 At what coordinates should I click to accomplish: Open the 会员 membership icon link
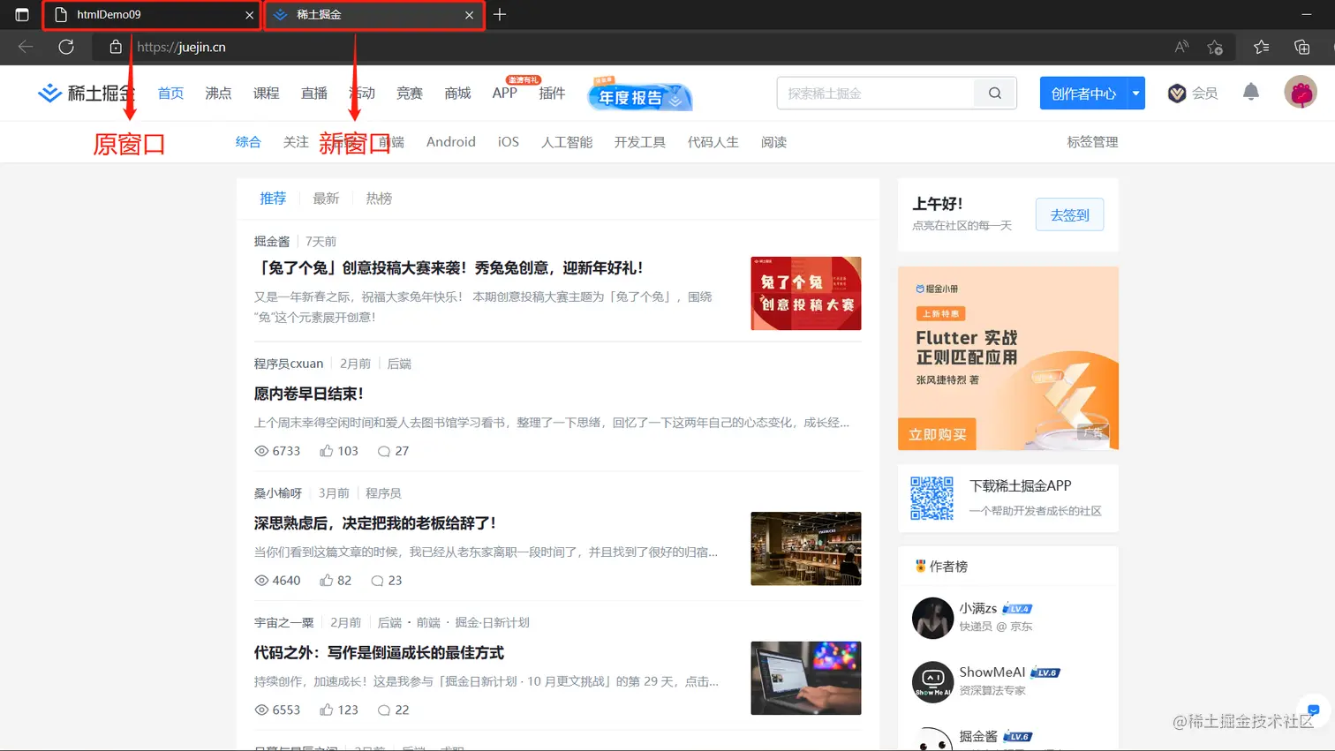pos(1193,93)
